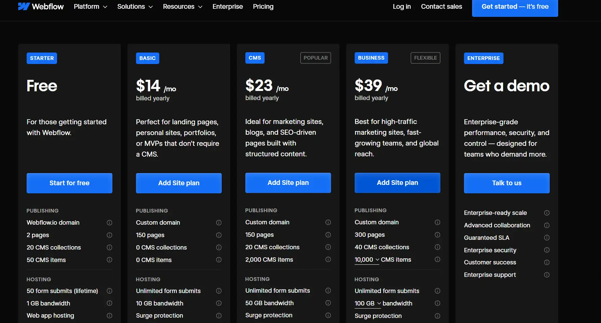Show info for Customer success
This screenshot has width=601, height=323.
tap(547, 262)
